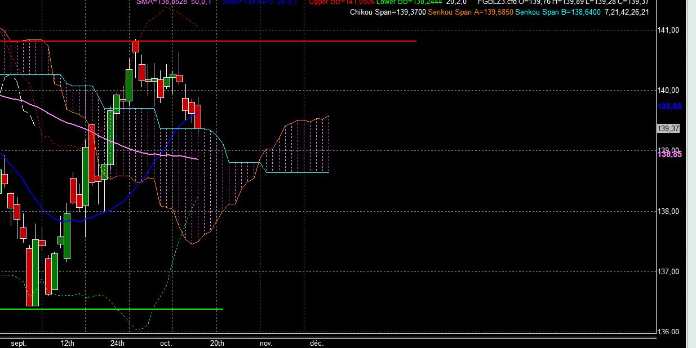Click the Senkou Span B=138,6400 label
Viewport: 696px width, 348px height.
[558, 12]
